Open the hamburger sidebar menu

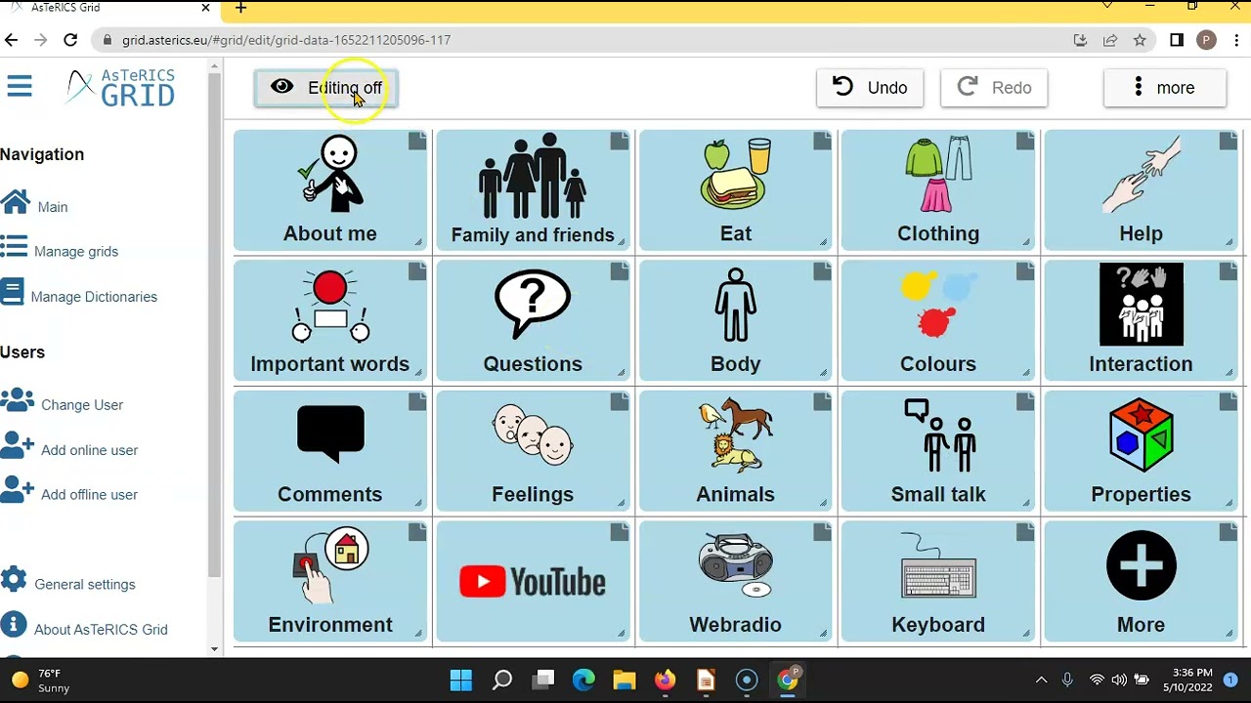[20, 86]
